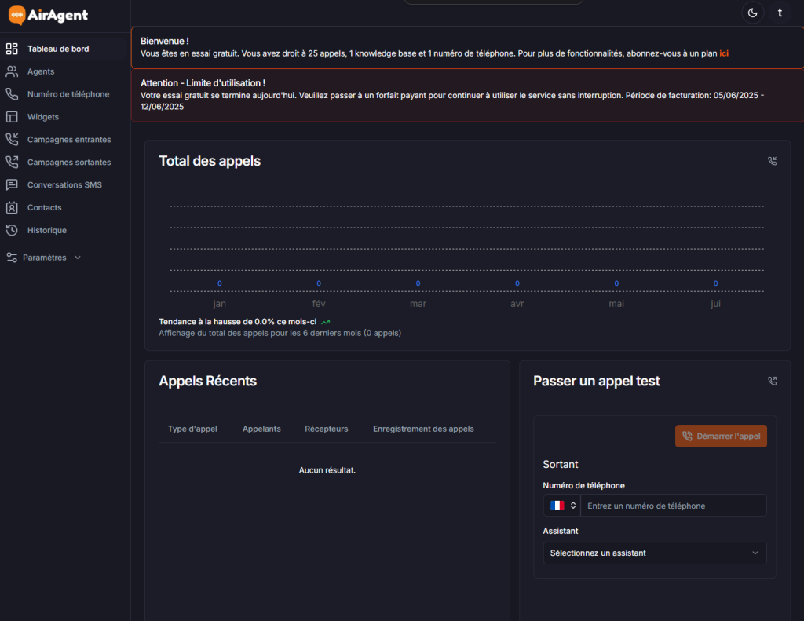Follow the ici subscription link

723,53
